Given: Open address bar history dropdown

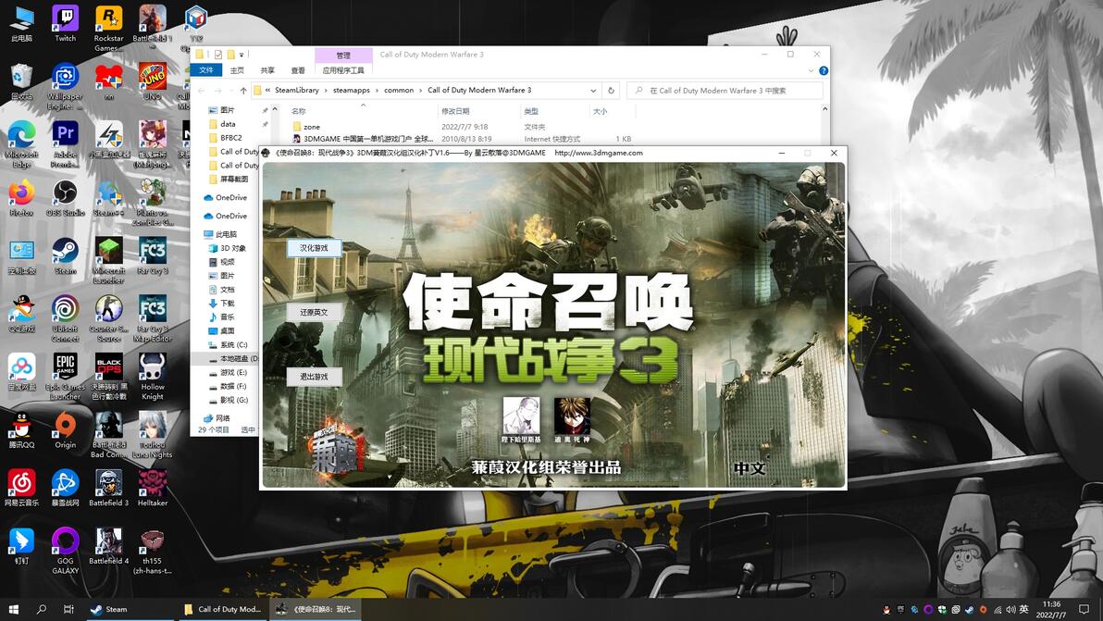Looking at the screenshot, I should tap(593, 90).
